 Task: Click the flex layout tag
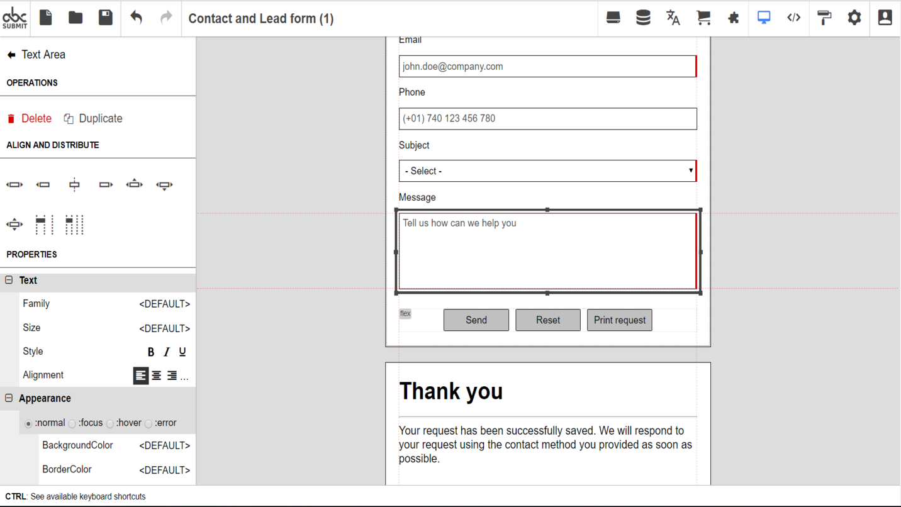tap(405, 313)
